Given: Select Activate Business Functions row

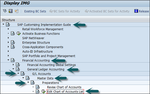Looking at the screenshot, I should tap(41, 33).
